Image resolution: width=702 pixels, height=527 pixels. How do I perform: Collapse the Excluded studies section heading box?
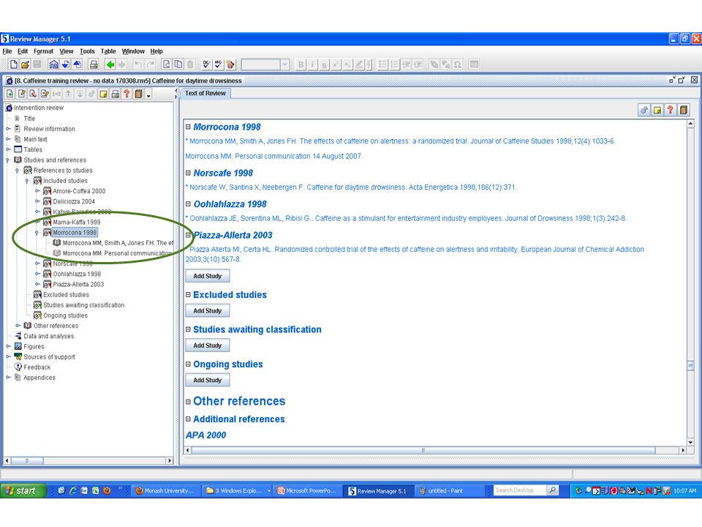click(188, 295)
